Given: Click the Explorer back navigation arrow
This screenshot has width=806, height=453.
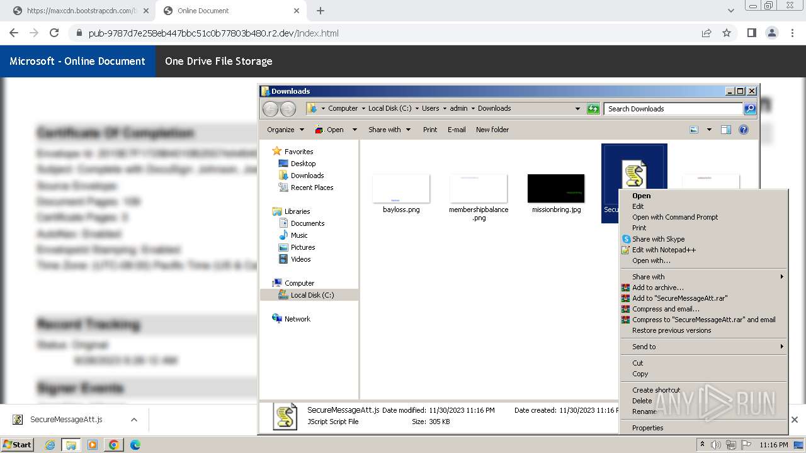Looking at the screenshot, I should pyautogui.click(x=270, y=109).
